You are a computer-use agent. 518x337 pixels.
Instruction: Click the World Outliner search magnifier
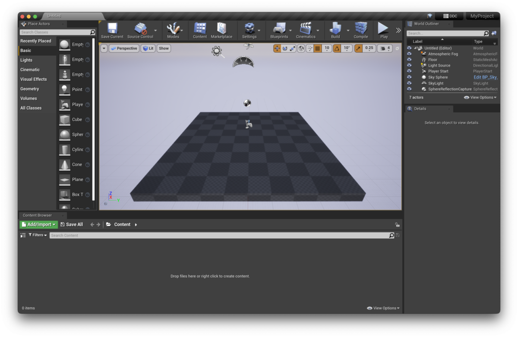tap(486, 33)
